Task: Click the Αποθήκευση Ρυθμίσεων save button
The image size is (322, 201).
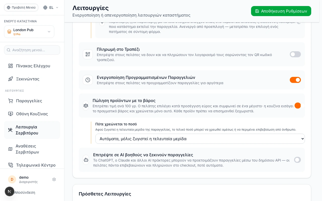Action: (x=281, y=11)
